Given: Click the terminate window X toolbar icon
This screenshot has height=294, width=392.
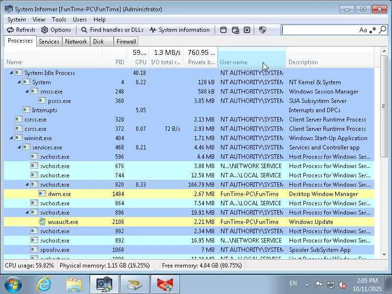Looking at the screenshot, I should coord(247,30).
